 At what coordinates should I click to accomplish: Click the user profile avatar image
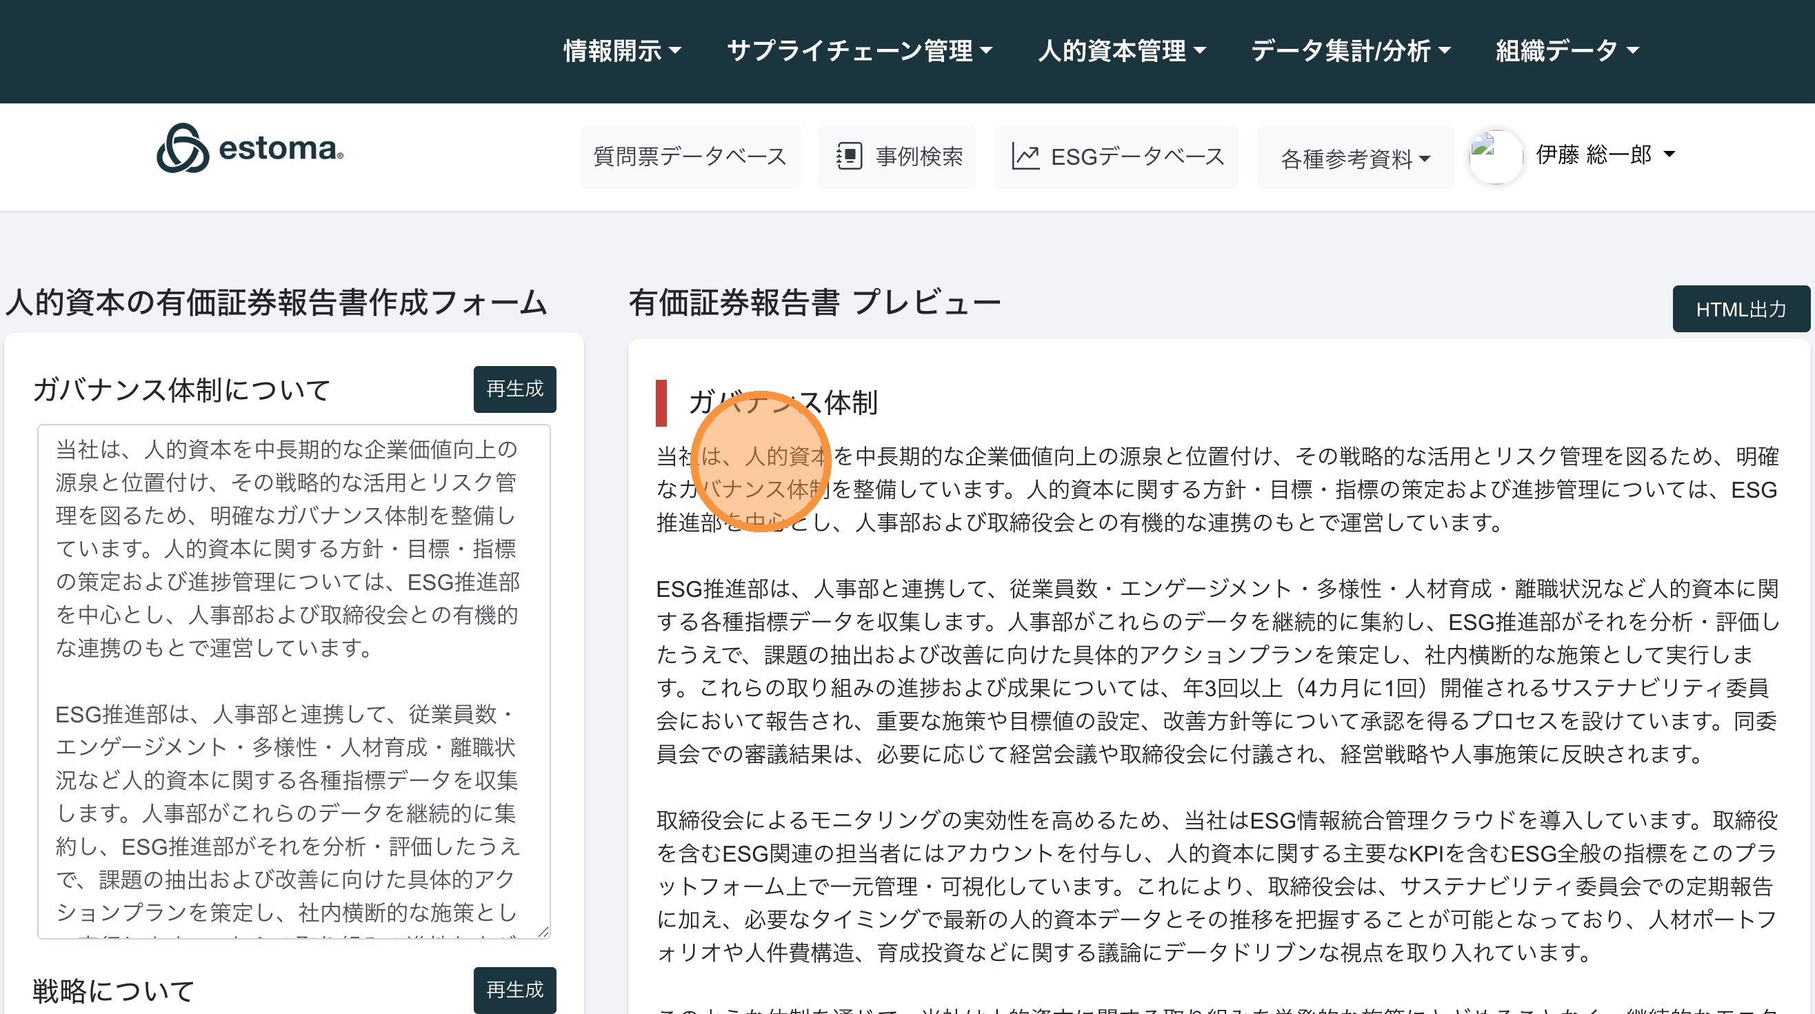(x=1495, y=156)
